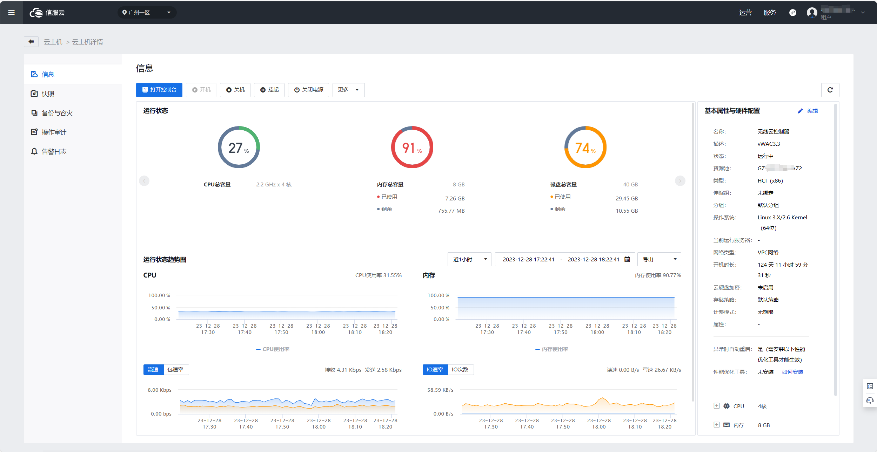Click the customer support headset icon

click(870, 400)
